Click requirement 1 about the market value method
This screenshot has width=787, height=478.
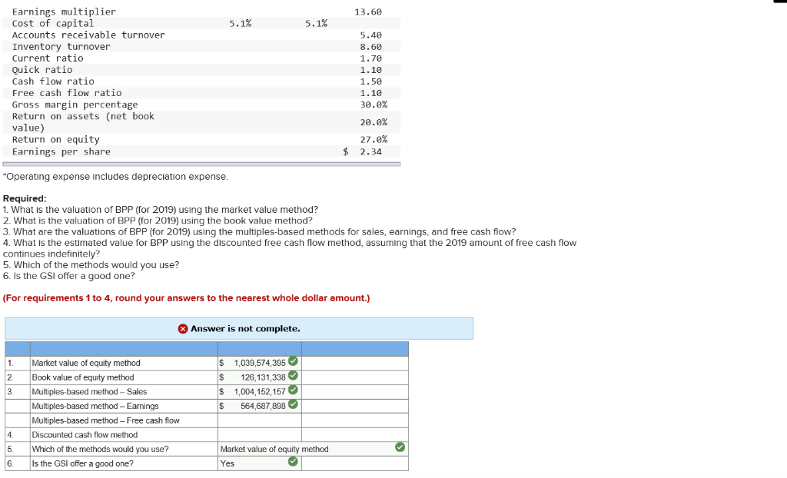point(161,209)
